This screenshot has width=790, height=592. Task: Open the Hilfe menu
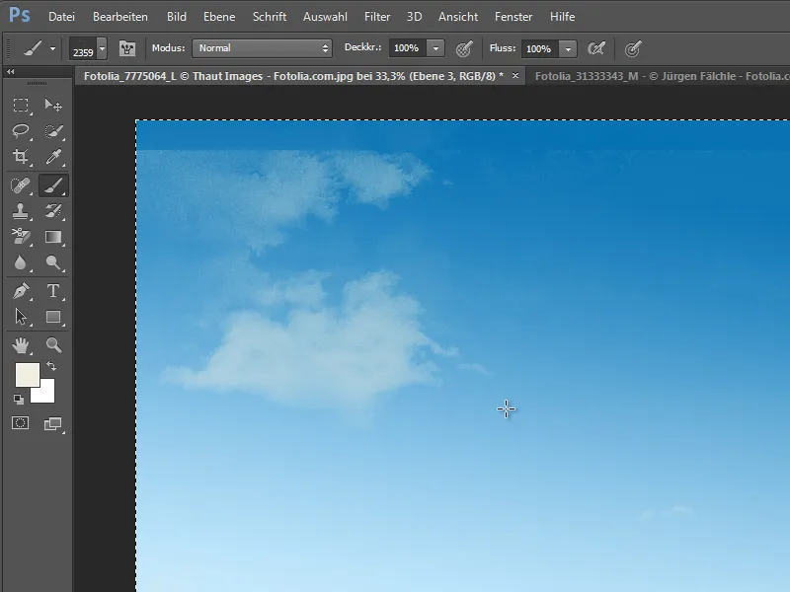562,17
